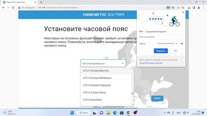The image size is (207, 116).
Task: Open the tab search chevron
Action: [x=182, y=2]
